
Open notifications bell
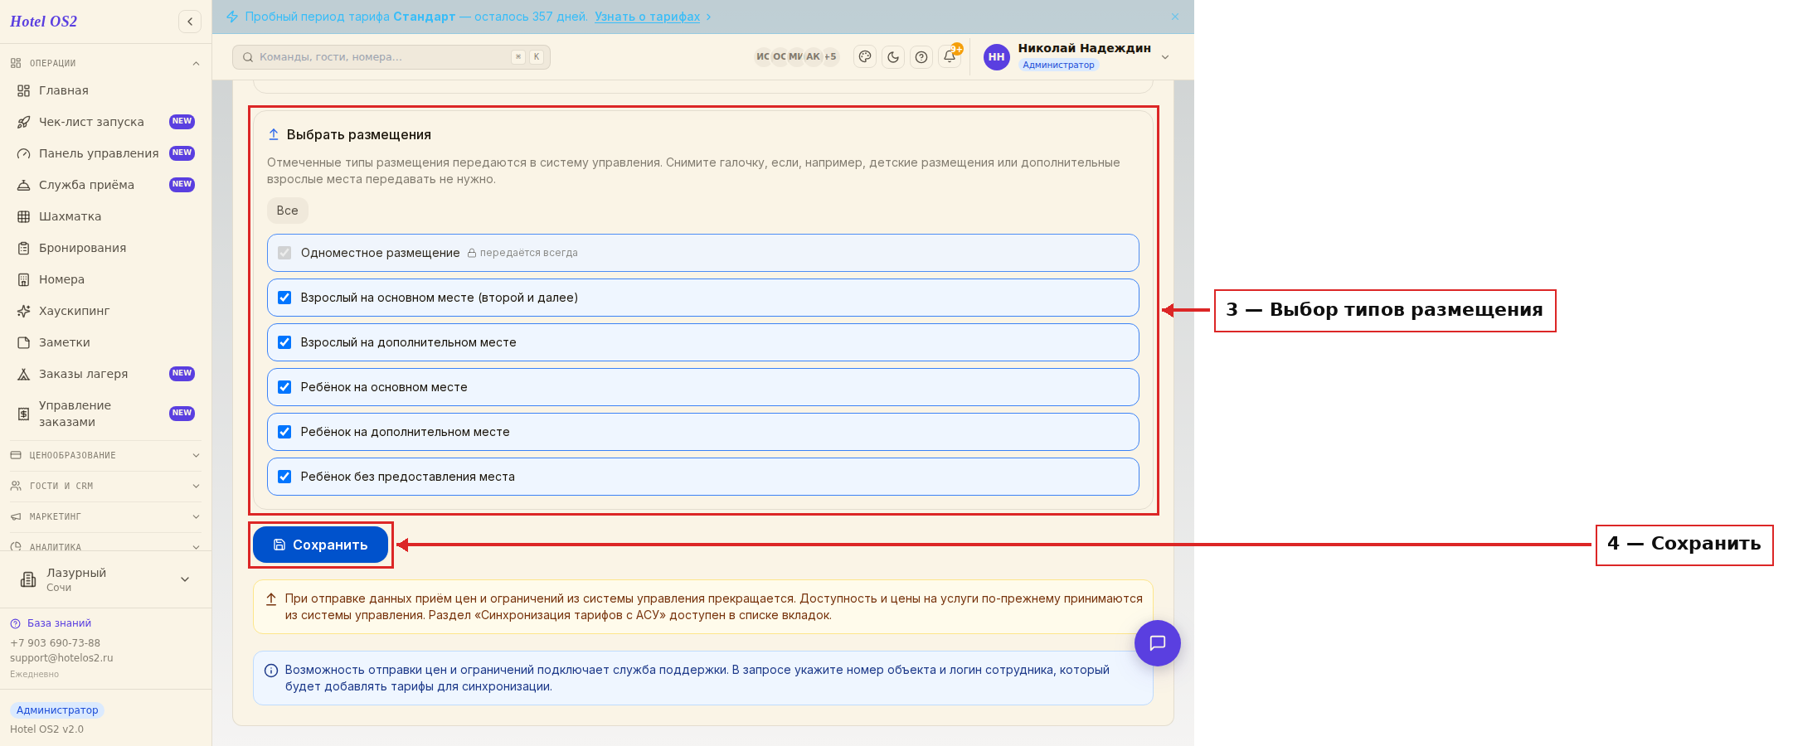[x=950, y=57]
